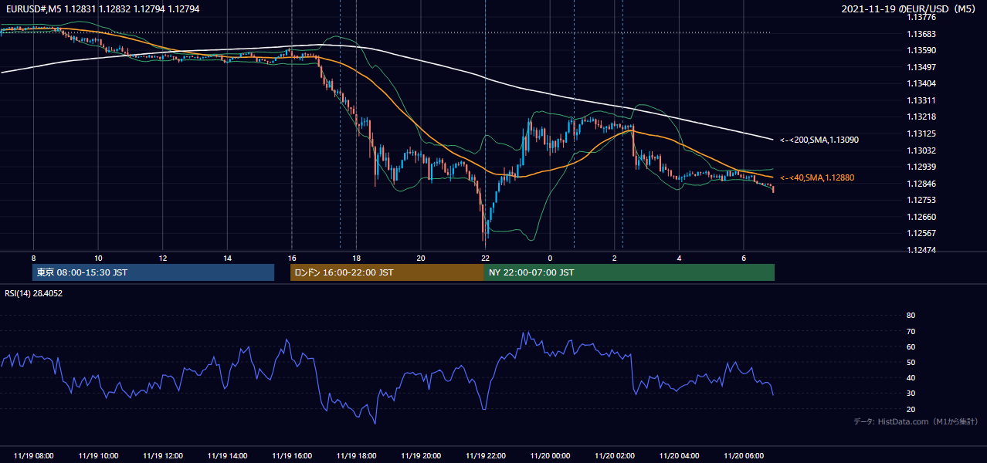987x463 pixels.
Task: Click hour 18 on the price chart time axis
Action: [x=356, y=258]
